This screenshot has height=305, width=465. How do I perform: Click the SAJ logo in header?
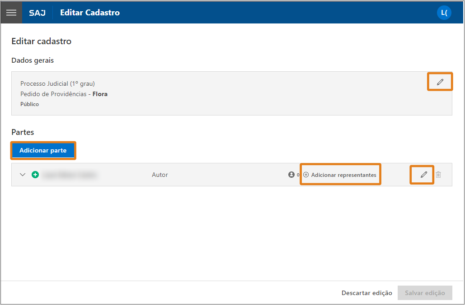37,13
